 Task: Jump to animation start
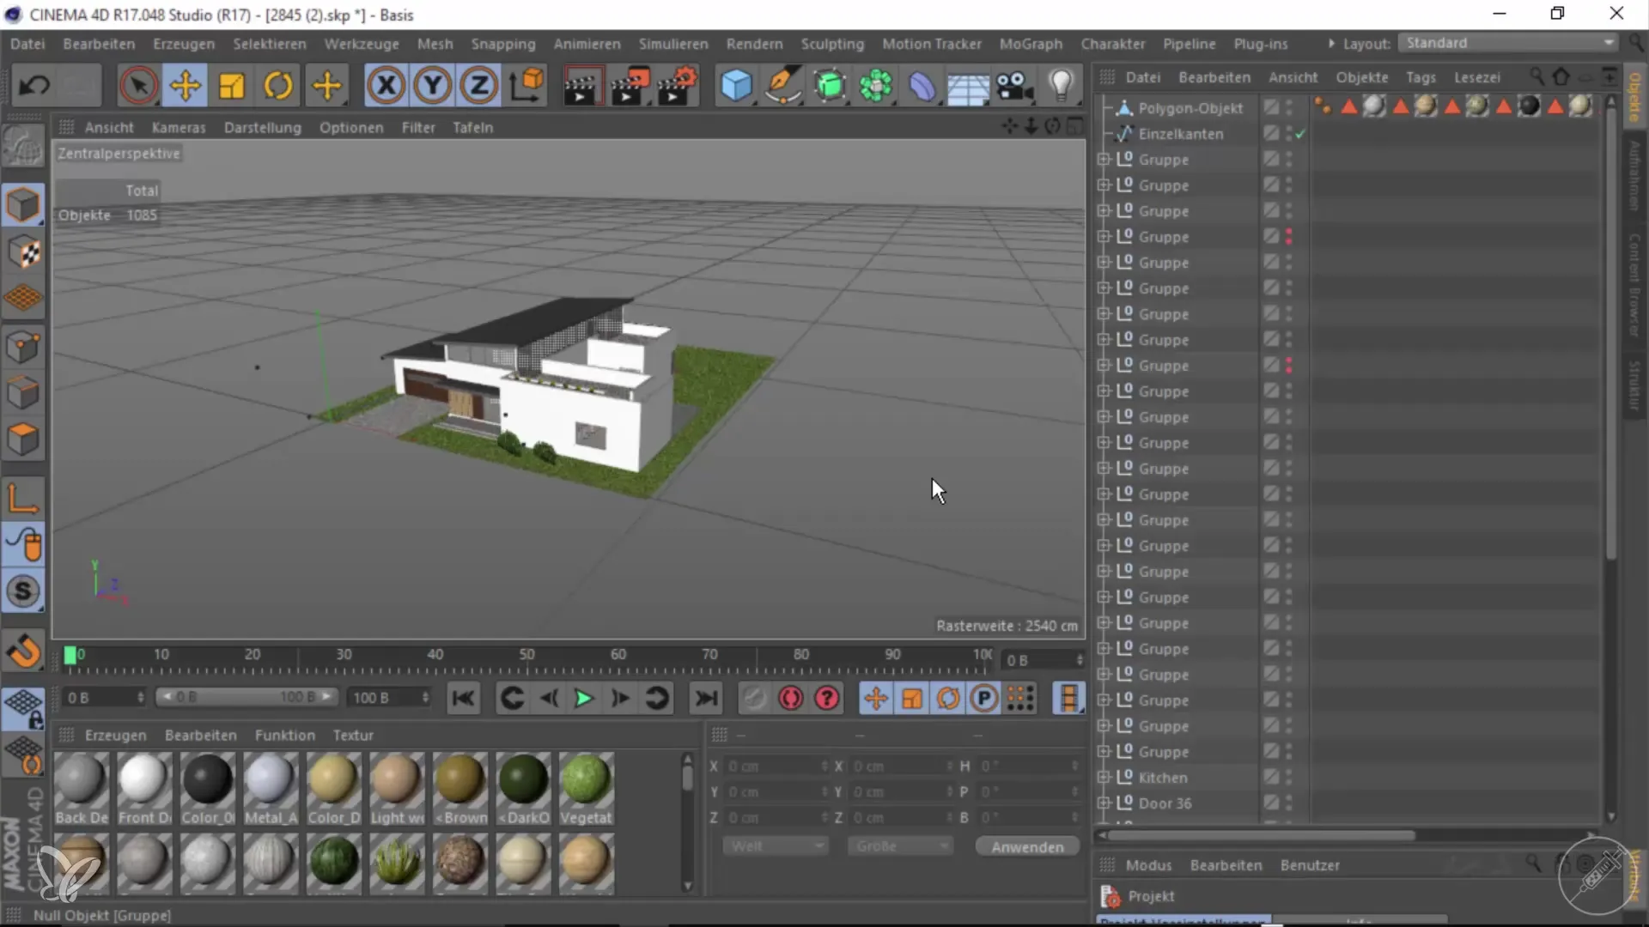463,699
